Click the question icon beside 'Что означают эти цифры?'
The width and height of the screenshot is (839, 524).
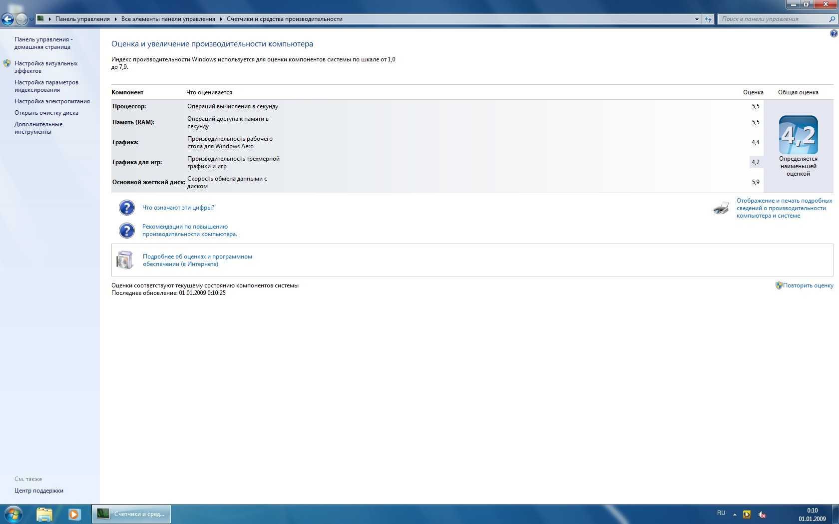point(127,208)
